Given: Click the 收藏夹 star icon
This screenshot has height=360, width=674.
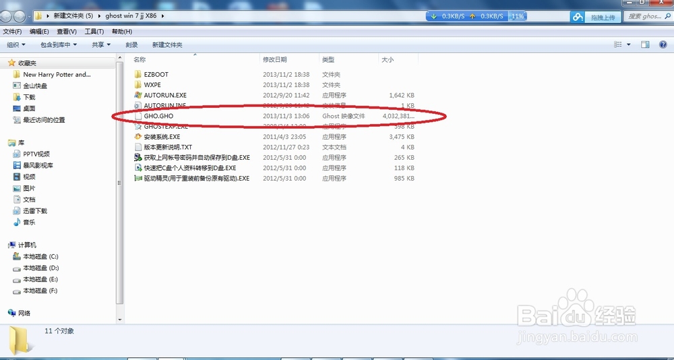Looking at the screenshot, I should (11, 63).
